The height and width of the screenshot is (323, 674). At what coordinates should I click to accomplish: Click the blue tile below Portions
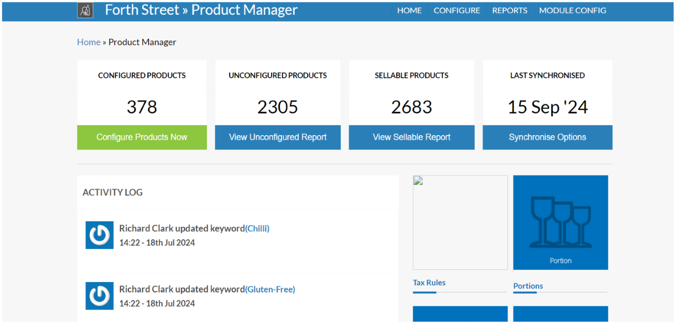click(560, 314)
